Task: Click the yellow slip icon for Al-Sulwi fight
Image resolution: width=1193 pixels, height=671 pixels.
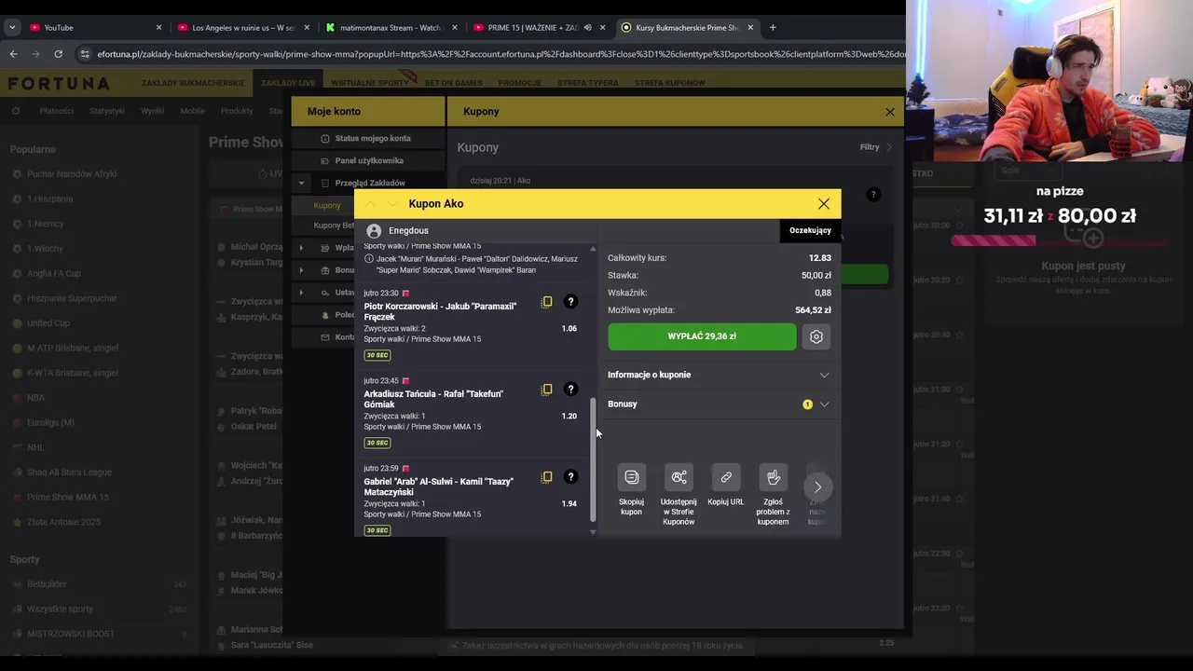Action: click(x=547, y=477)
